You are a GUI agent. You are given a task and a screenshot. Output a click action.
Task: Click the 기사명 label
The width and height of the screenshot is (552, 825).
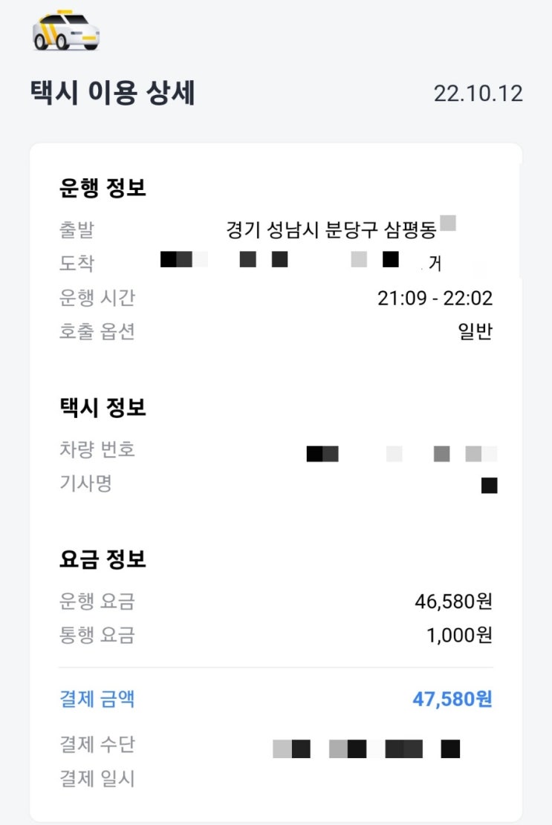tap(85, 484)
